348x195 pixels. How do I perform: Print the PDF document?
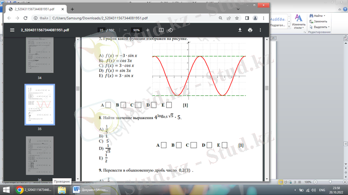coord(250,30)
